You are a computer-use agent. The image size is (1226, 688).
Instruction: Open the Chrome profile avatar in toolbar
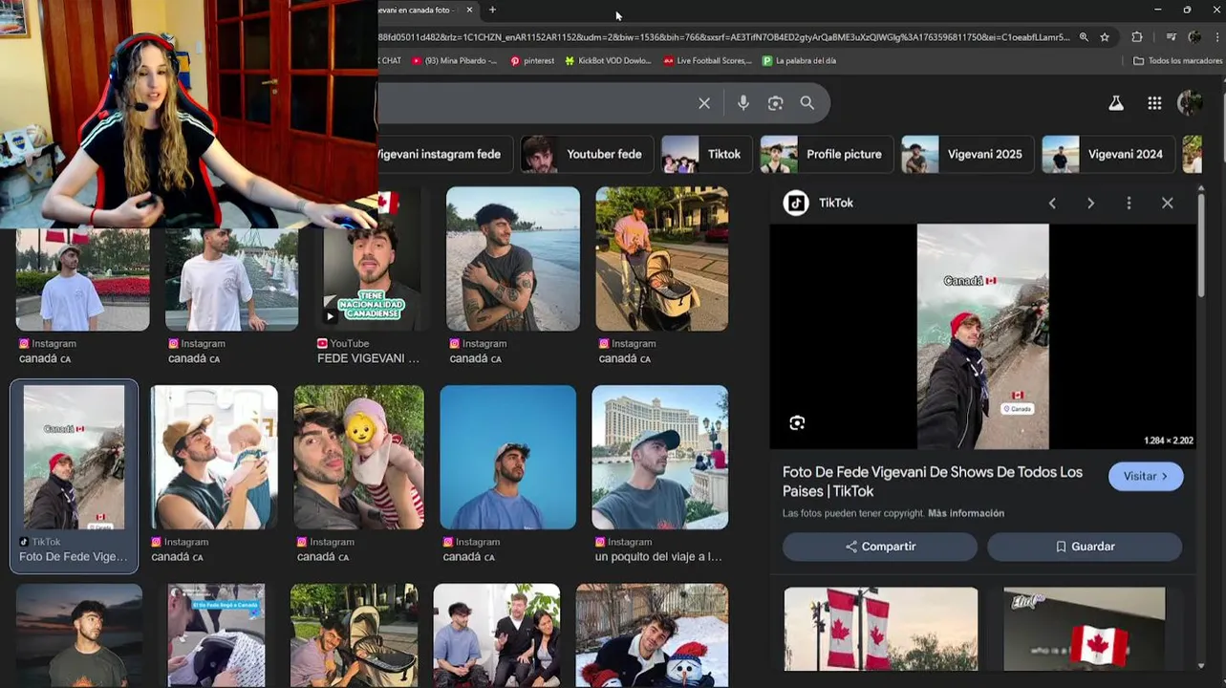tap(1194, 37)
